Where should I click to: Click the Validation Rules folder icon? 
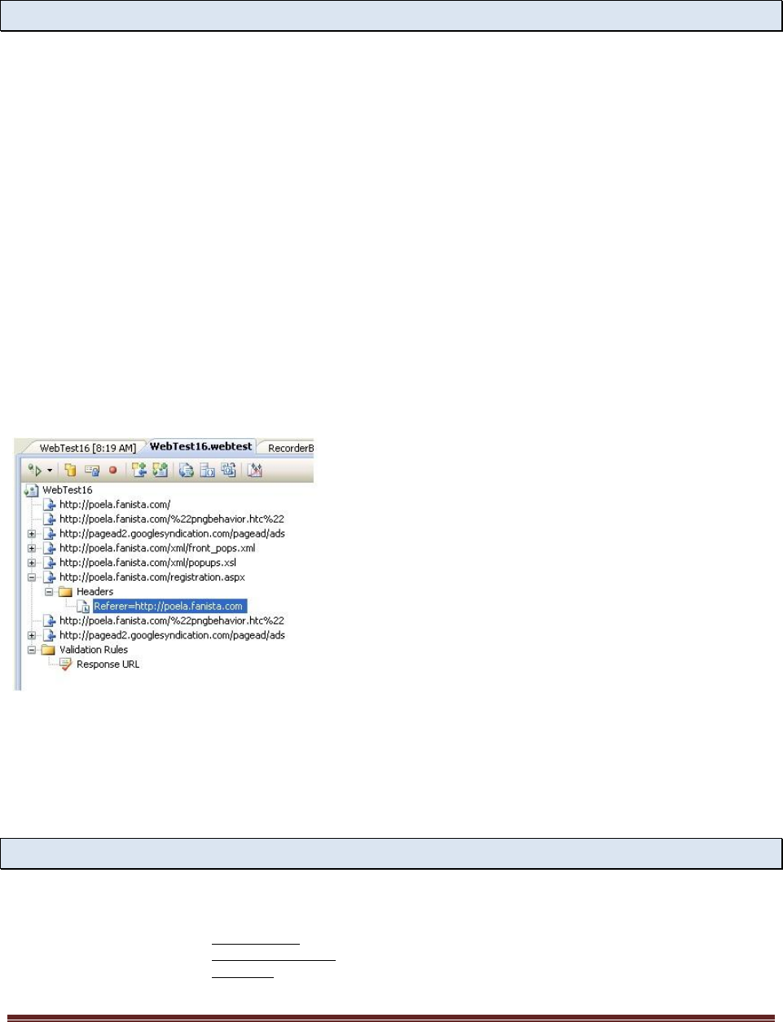click(49, 650)
